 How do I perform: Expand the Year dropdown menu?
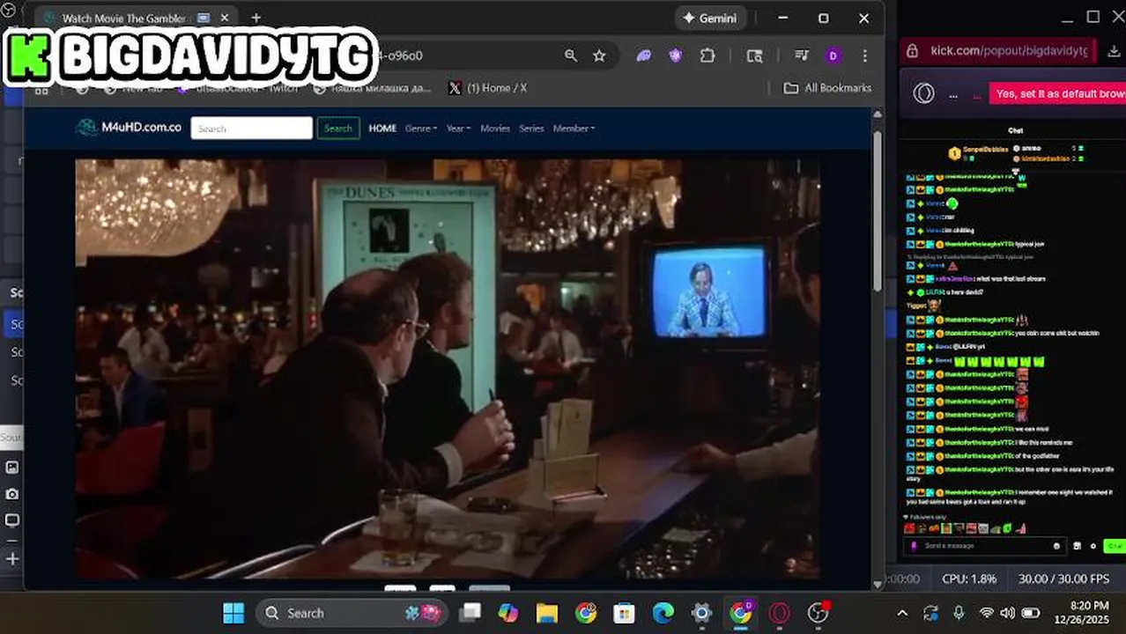tap(458, 129)
